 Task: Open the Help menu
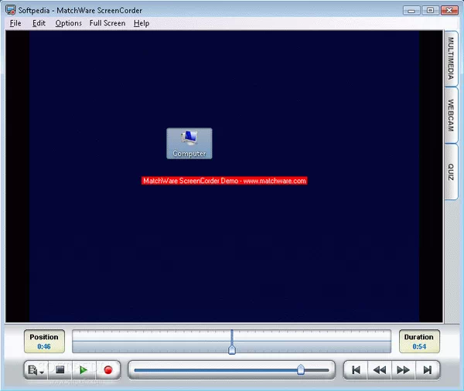point(141,23)
